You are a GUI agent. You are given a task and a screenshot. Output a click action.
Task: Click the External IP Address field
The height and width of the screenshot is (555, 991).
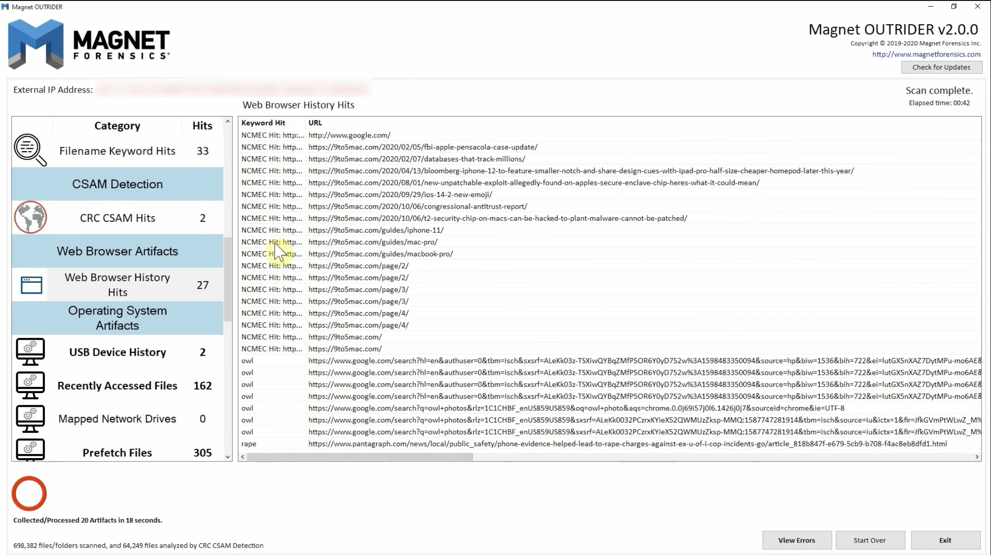(233, 89)
